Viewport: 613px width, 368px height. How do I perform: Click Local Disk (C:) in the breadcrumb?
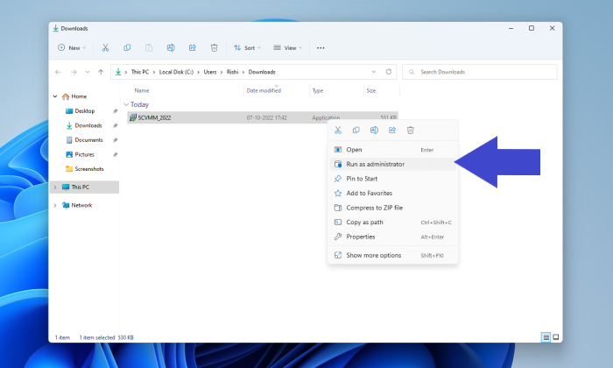tap(176, 72)
